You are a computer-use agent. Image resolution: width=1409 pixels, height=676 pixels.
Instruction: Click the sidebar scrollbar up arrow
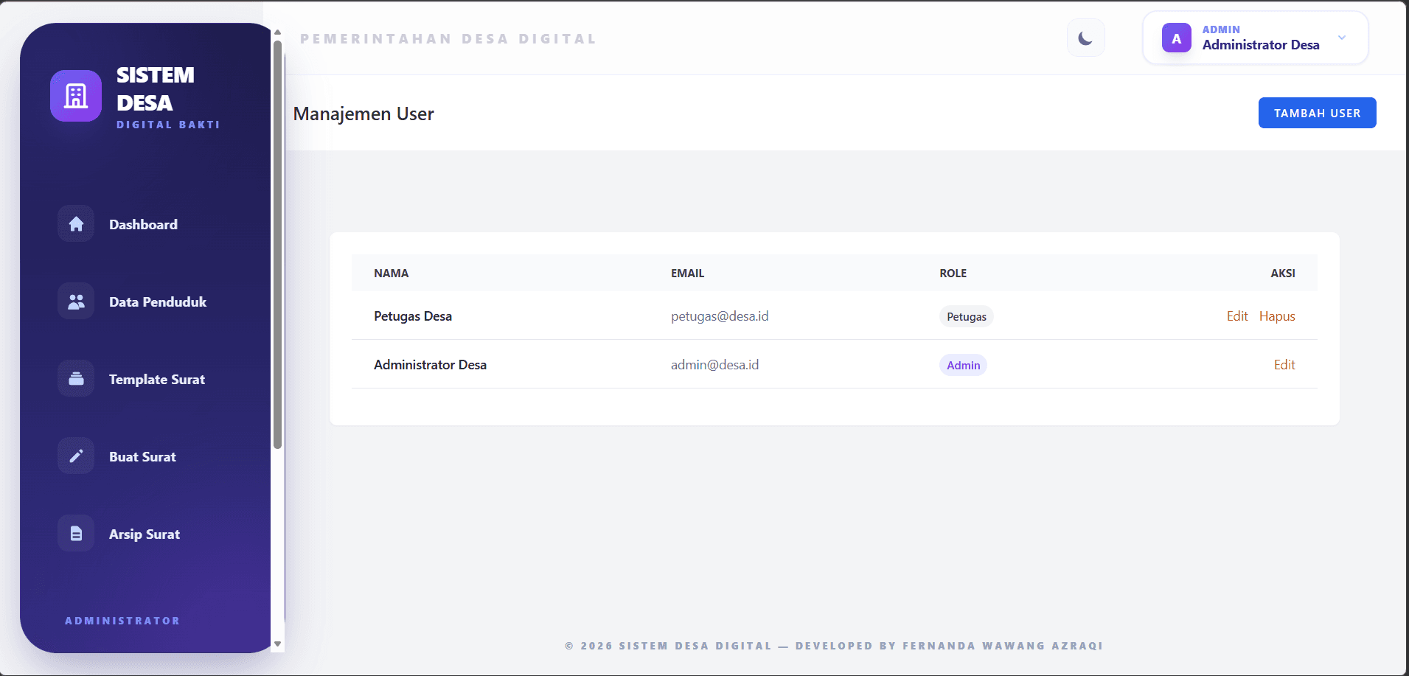click(278, 32)
